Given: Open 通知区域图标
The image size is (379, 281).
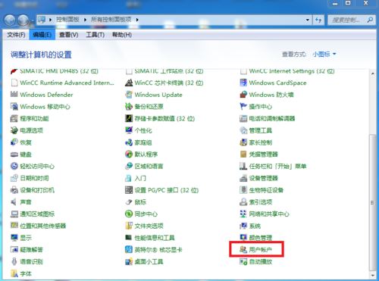Looking at the screenshot, I should pos(33,214).
